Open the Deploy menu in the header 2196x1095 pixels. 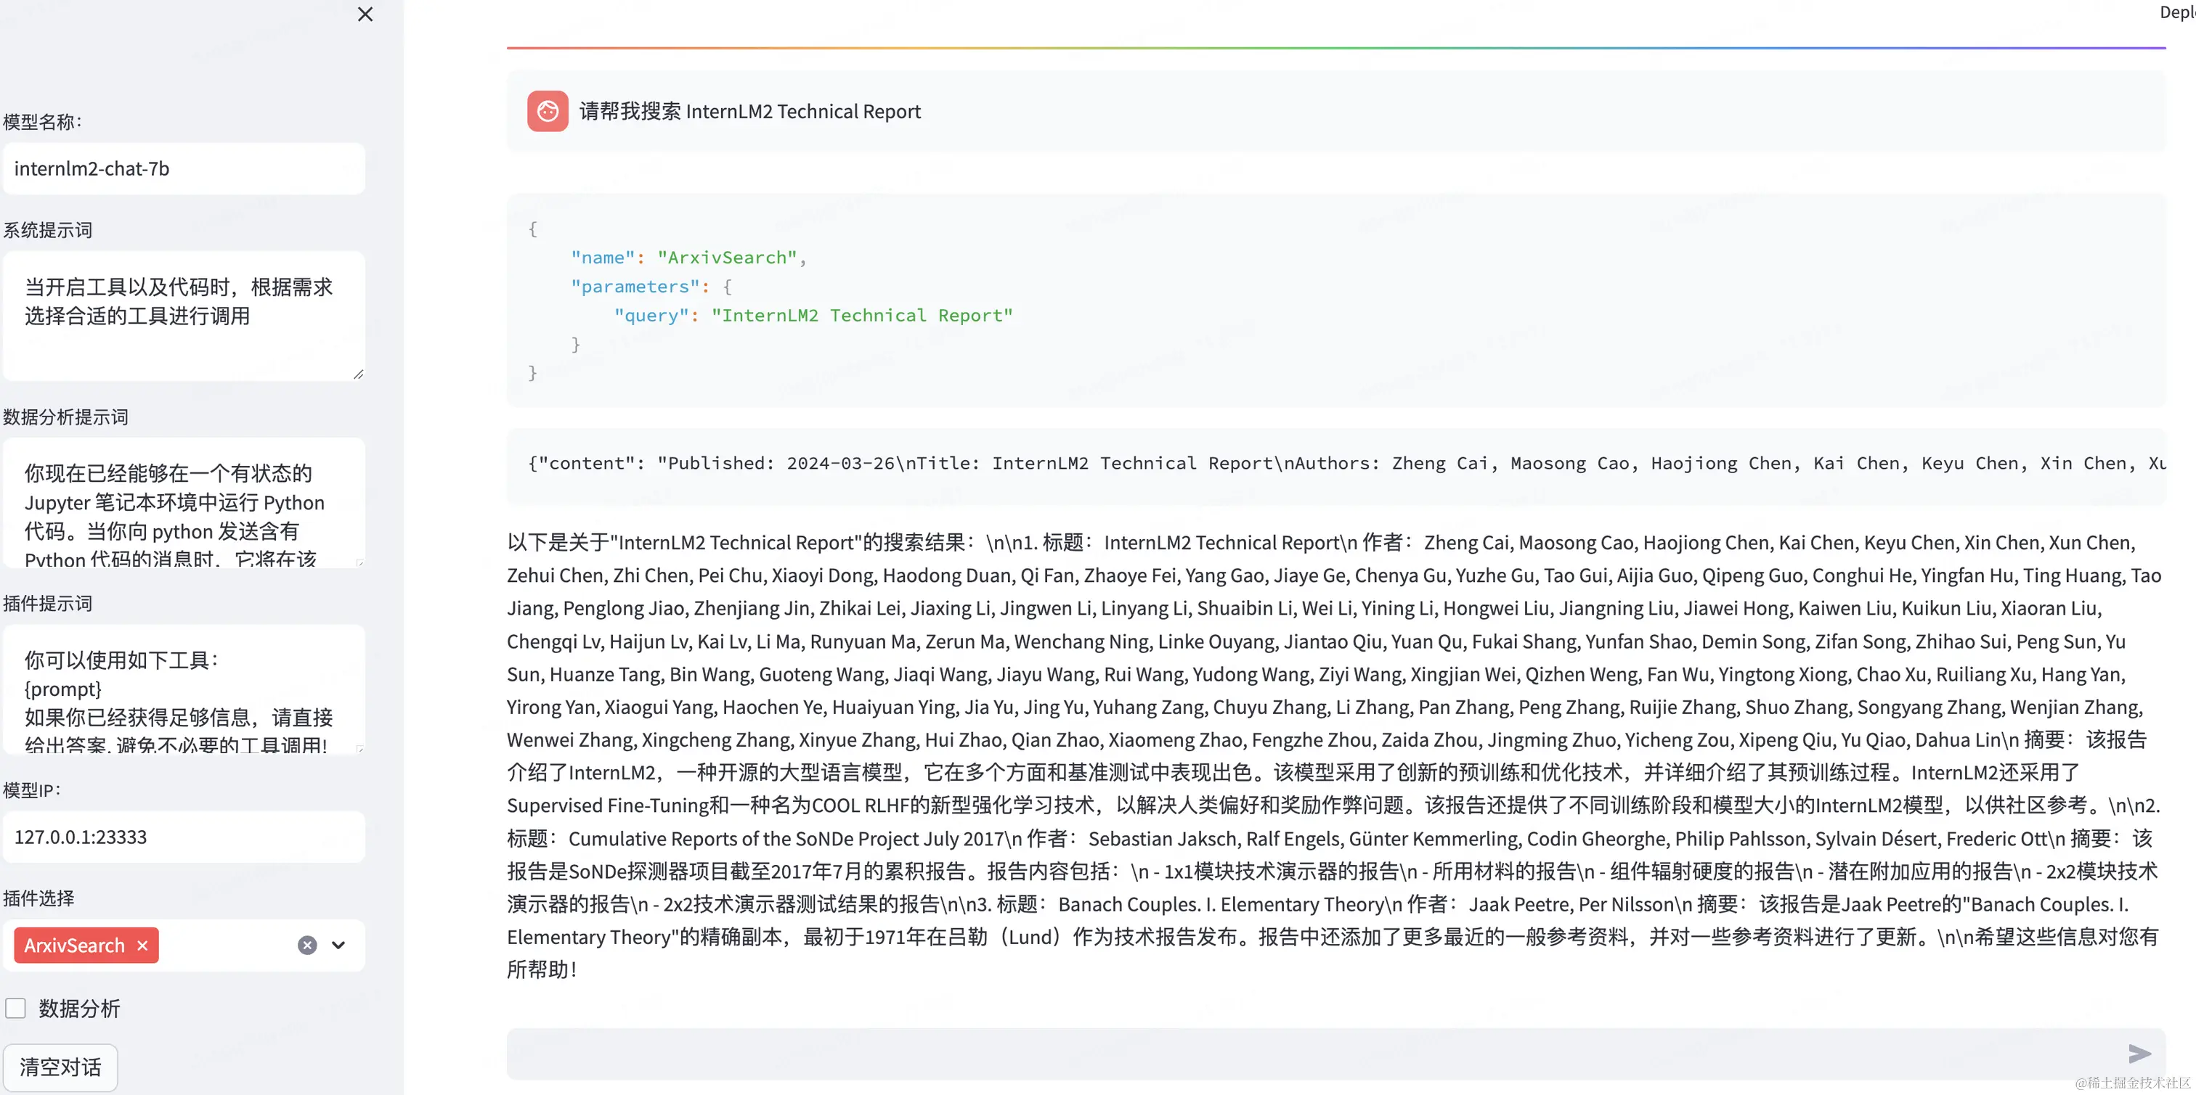(x=2177, y=12)
